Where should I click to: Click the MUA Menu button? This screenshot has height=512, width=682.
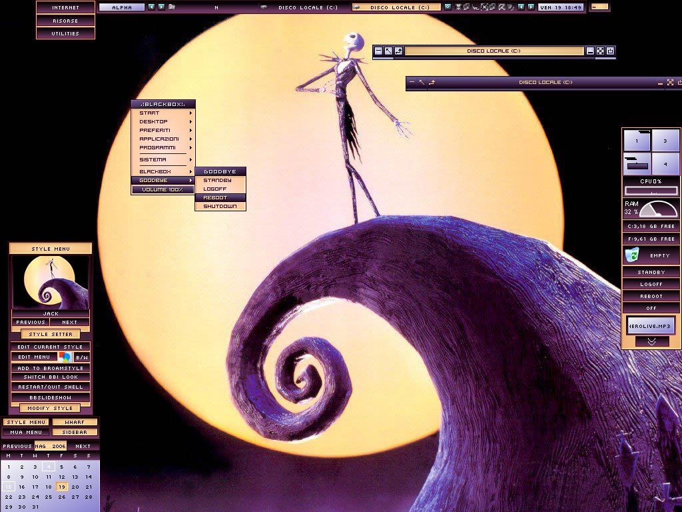[26, 432]
